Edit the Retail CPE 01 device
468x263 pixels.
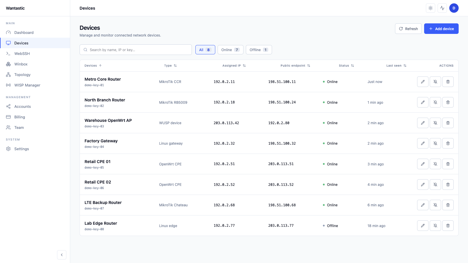423,164
